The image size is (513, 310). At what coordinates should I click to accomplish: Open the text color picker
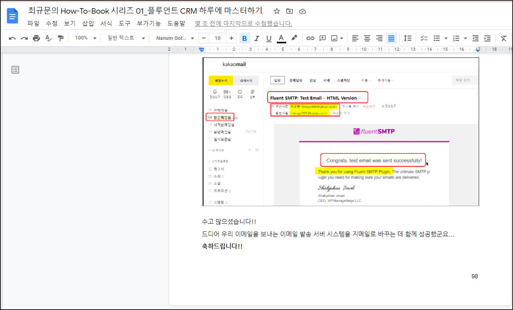point(281,38)
